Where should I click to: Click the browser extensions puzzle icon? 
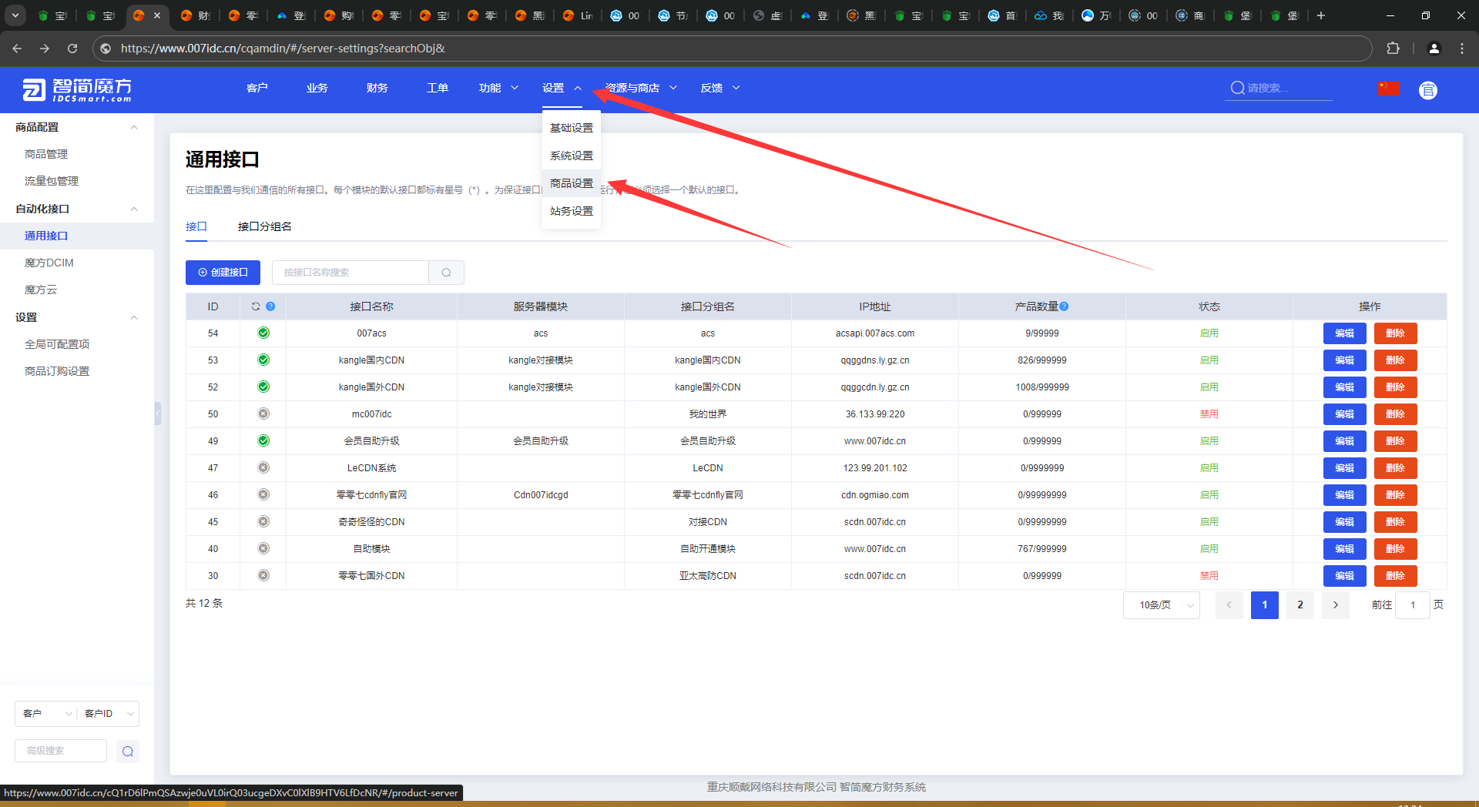pyautogui.click(x=1393, y=49)
